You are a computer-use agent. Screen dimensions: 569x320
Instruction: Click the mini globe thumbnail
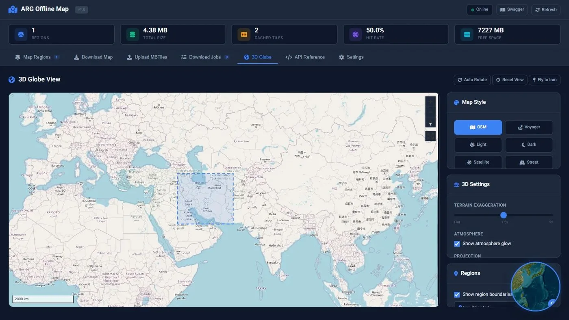click(535, 287)
